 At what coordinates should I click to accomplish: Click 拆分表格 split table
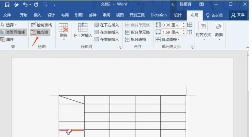pyautogui.click(x=136, y=39)
